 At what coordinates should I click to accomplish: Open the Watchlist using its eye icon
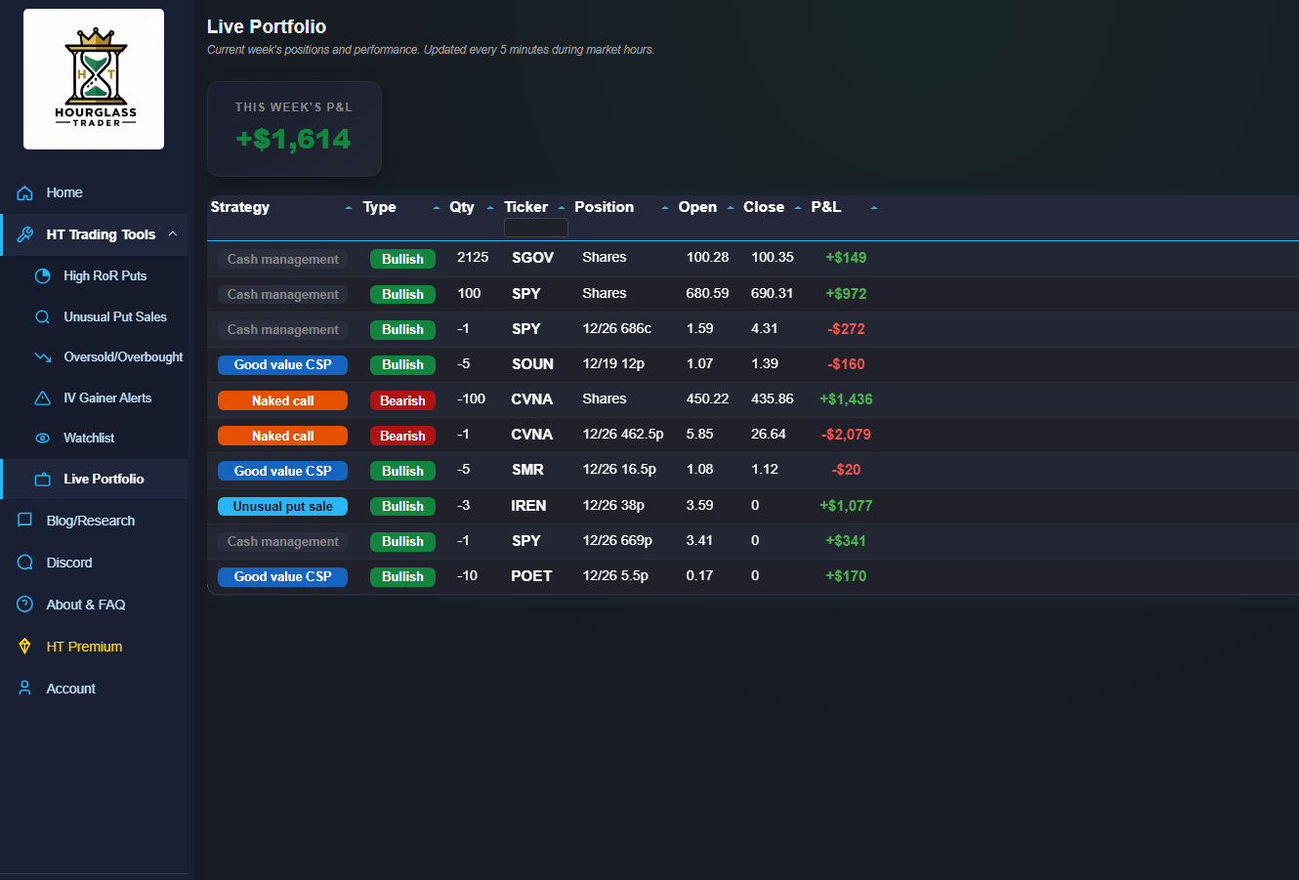point(43,438)
